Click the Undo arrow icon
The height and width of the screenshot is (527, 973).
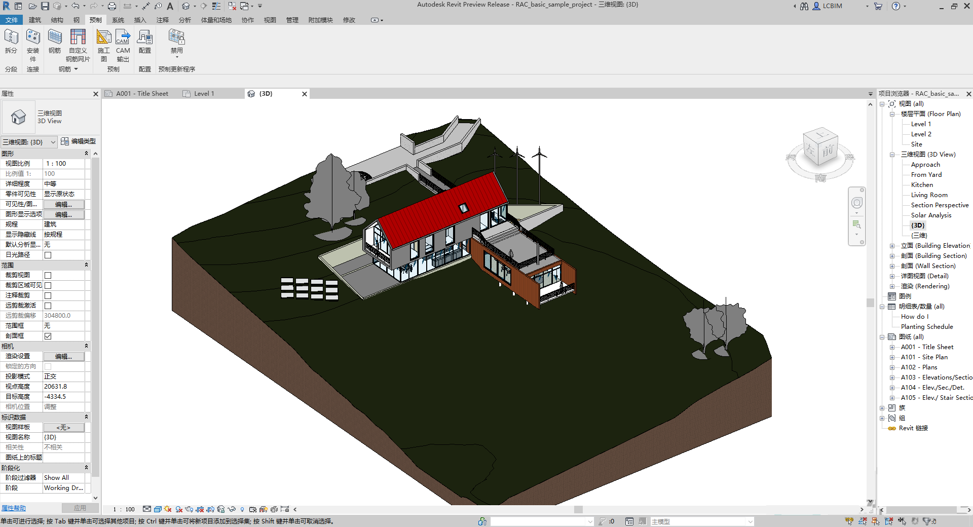tap(75, 6)
